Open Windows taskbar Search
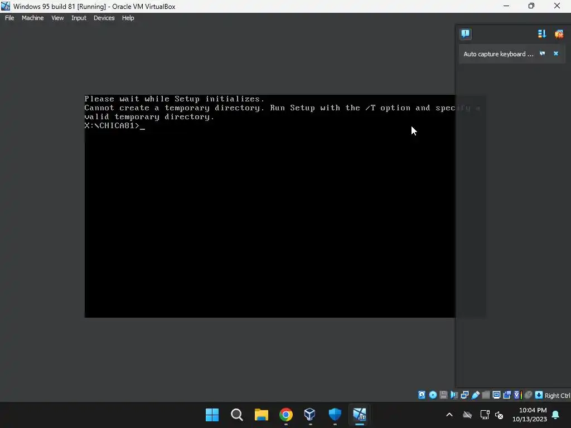571x428 pixels. coord(236,415)
